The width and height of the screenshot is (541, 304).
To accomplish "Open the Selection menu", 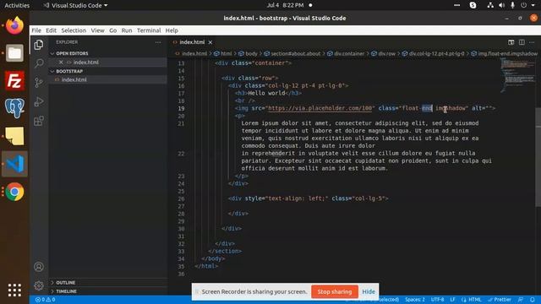I will (74, 30).
